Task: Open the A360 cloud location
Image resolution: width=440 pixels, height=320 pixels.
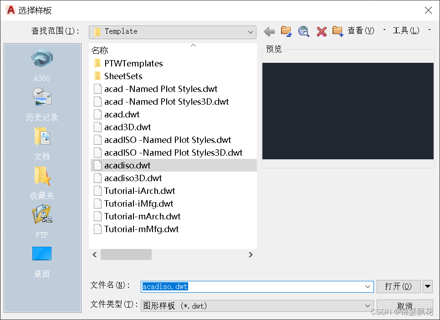Action: tap(42, 66)
